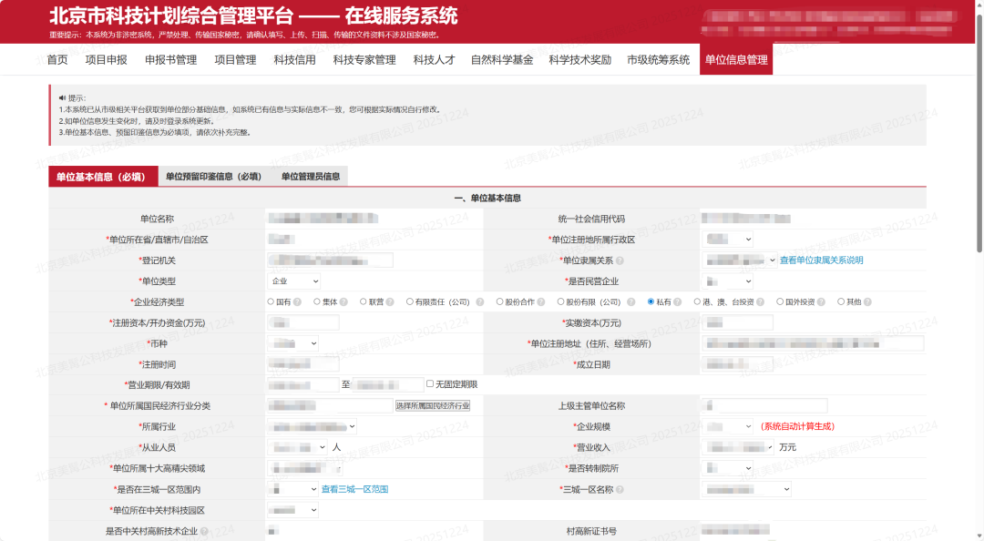Open the 币种 dropdown
Screen dimensions: 984x541
click(293, 343)
